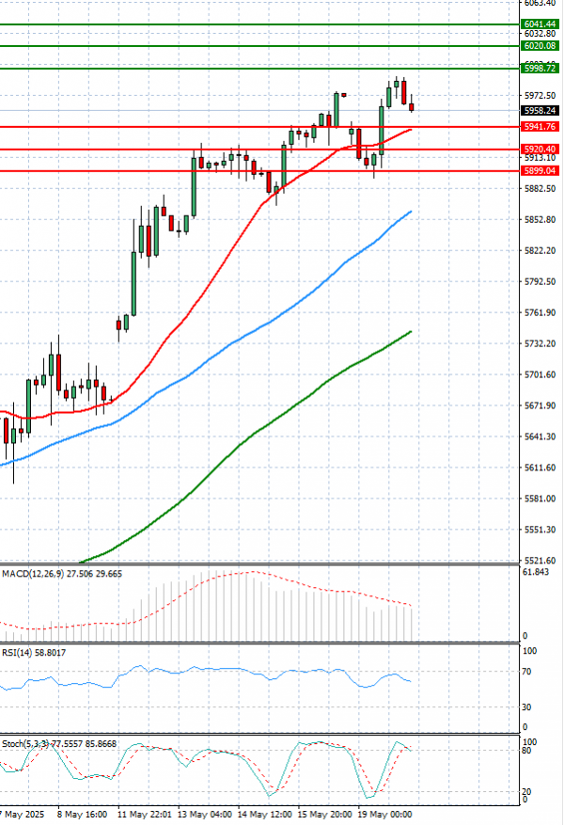Click the 14 May 12:00 time label
This screenshot has height=825, width=564.
click(264, 815)
